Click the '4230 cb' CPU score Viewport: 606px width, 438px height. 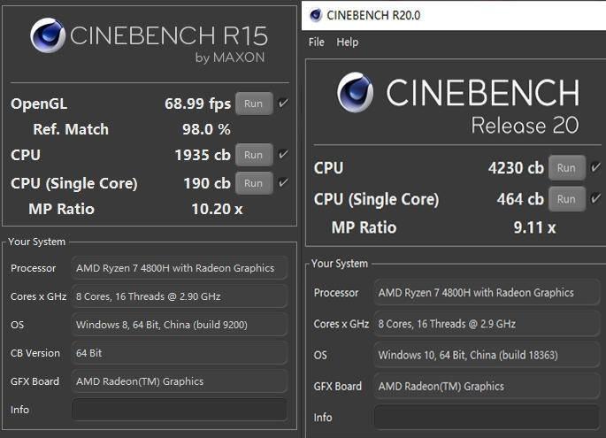coord(516,168)
